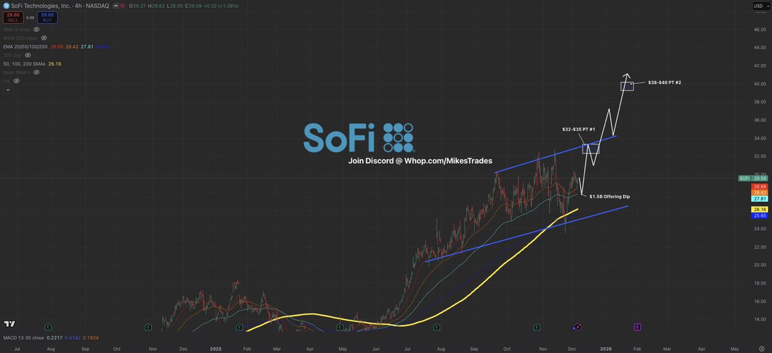Screen dimensions: 772x353
Task: Click the TradingView logo in bottom-left corner
Action: coord(10,324)
